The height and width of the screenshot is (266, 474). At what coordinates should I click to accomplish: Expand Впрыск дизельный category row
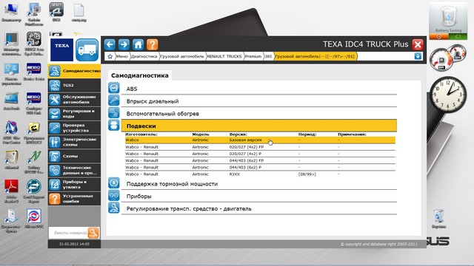259,101
